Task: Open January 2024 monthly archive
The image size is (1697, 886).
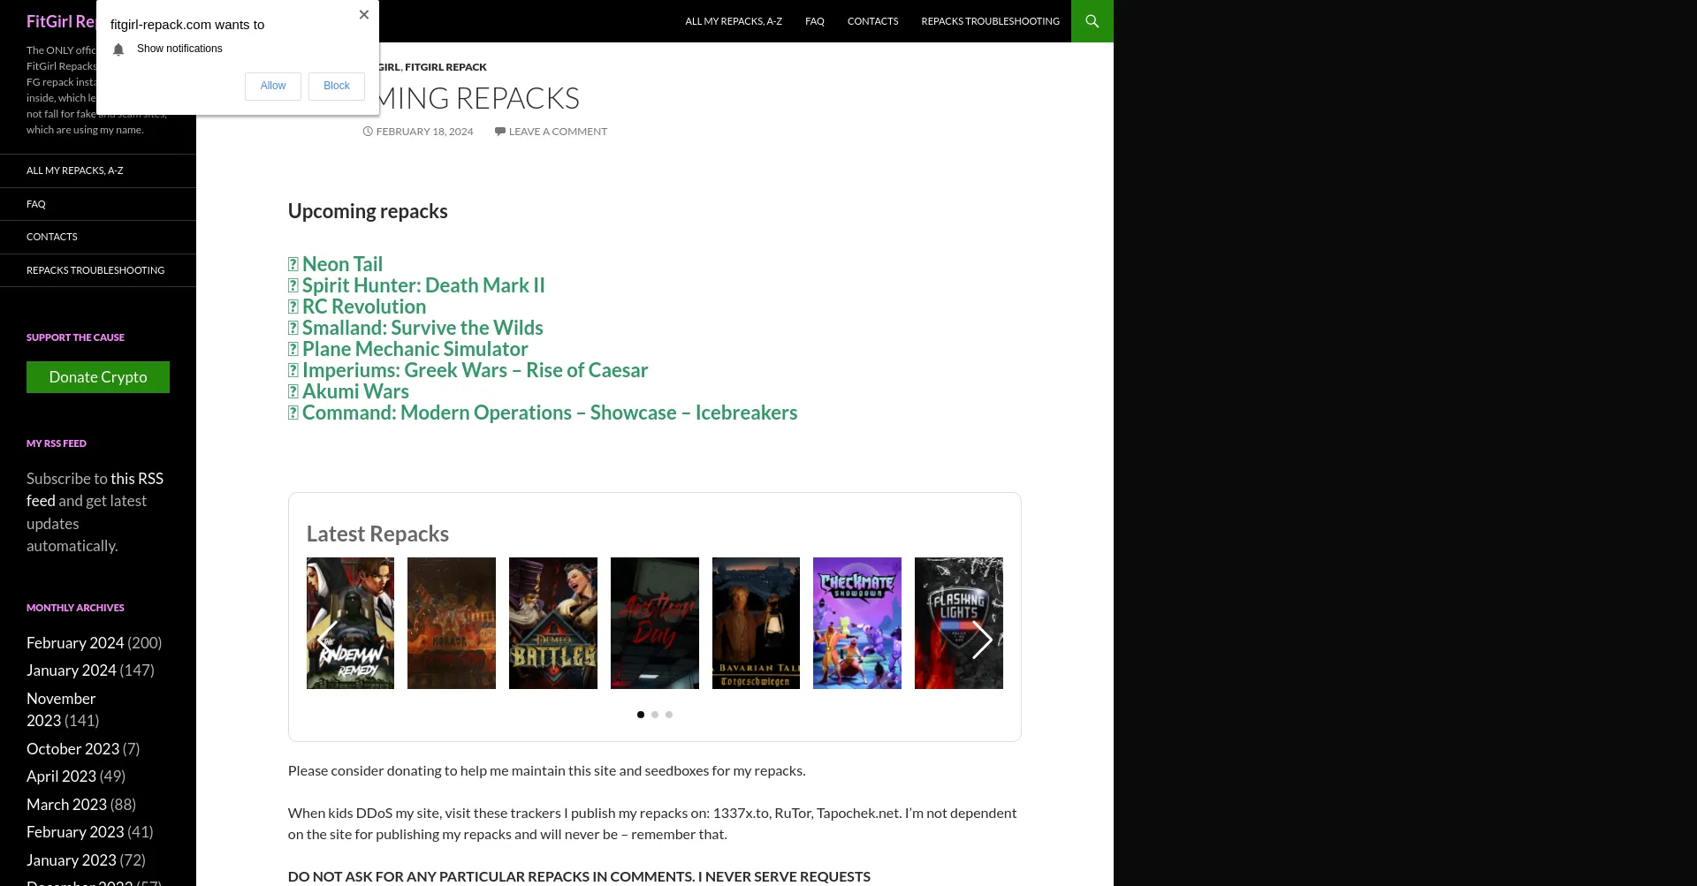Action: (x=72, y=670)
